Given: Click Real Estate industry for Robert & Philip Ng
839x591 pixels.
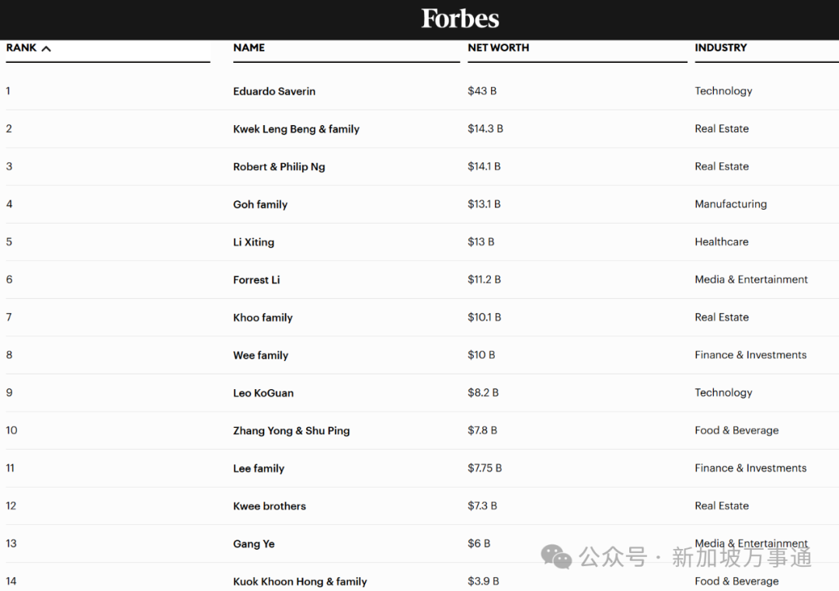Looking at the screenshot, I should (x=722, y=166).
